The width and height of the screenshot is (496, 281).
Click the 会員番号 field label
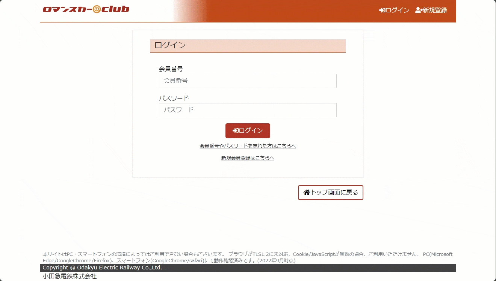[x=171, y=69]
